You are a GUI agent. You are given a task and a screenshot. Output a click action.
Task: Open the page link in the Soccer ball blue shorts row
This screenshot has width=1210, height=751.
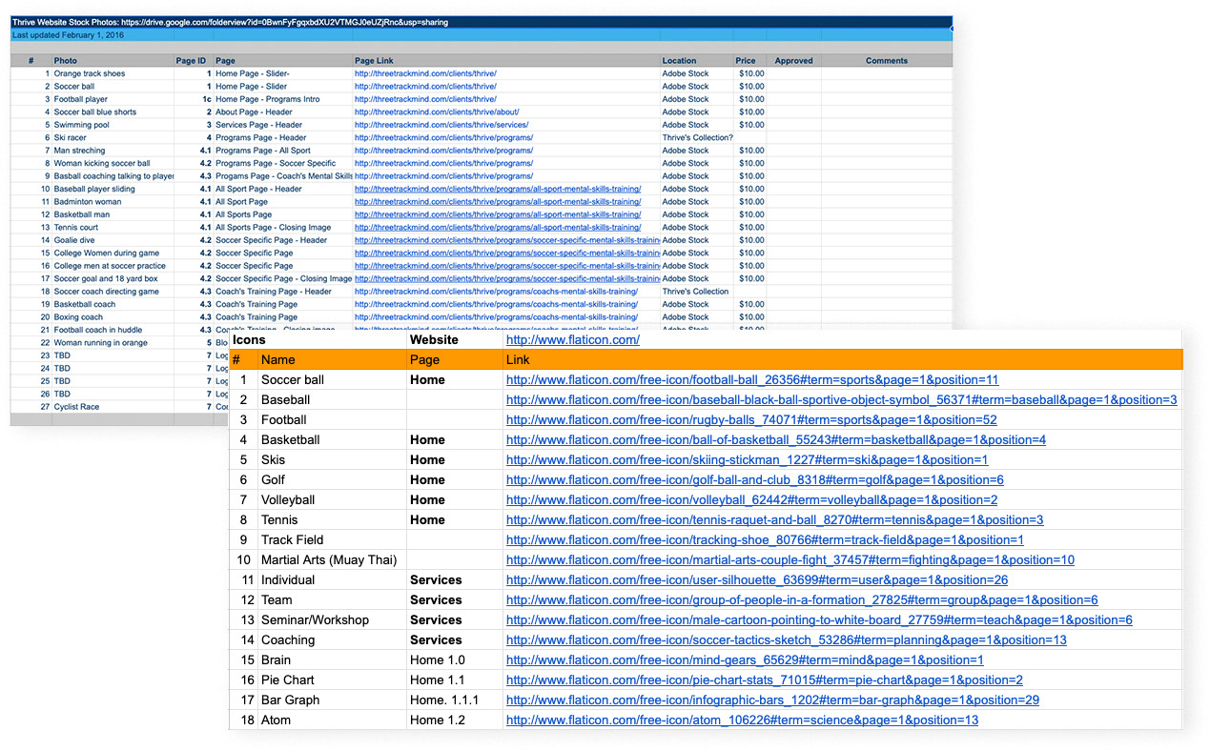click(437, 112)
